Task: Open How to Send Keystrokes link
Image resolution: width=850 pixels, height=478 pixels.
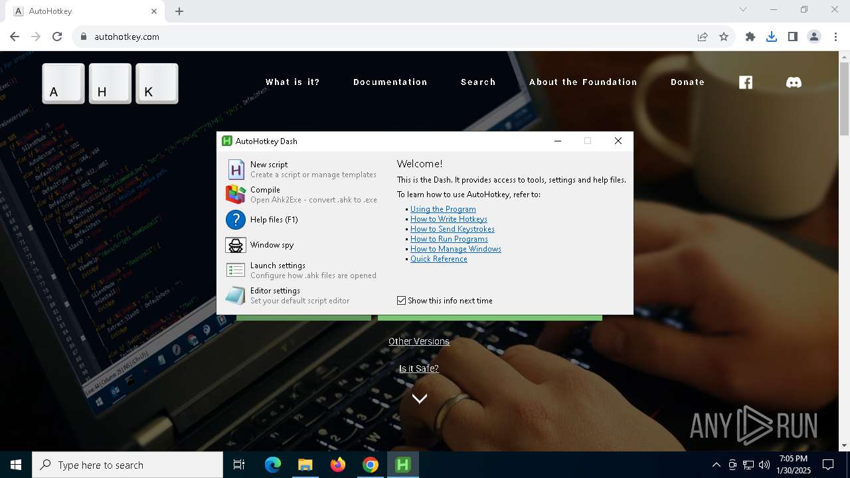Action: coord(452,229)
